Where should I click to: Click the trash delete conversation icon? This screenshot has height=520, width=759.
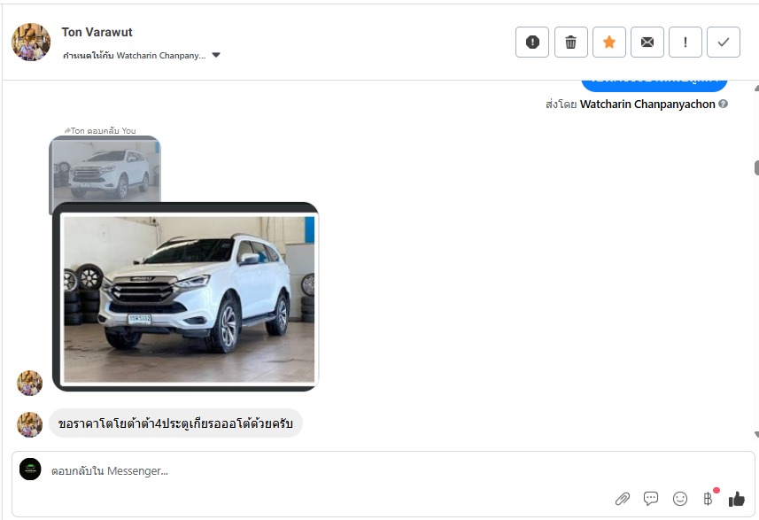point(571,42)
